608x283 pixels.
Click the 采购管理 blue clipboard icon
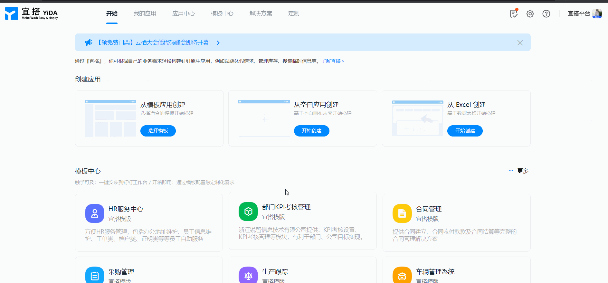[95, 275]
